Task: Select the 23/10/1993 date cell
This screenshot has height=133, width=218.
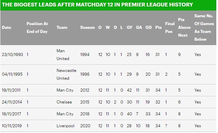Action: tap(12, 55)
